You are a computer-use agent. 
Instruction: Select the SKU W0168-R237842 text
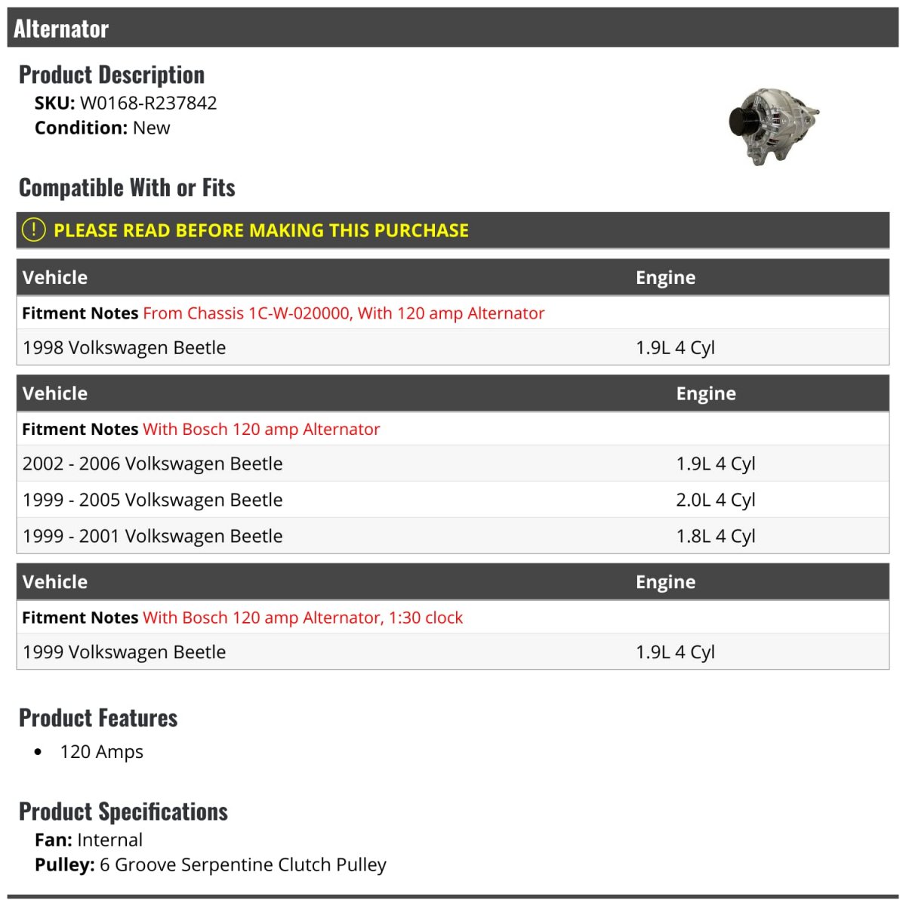148,103
